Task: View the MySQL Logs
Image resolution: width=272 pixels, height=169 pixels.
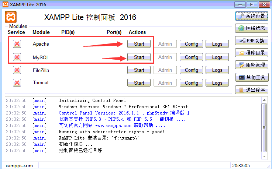Action: (217, 57)
